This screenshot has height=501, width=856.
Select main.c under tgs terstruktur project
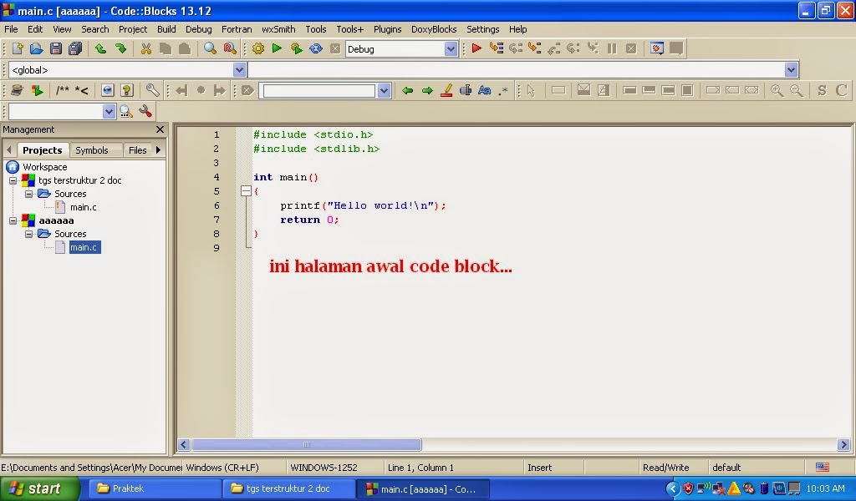[x=84, y=207]
